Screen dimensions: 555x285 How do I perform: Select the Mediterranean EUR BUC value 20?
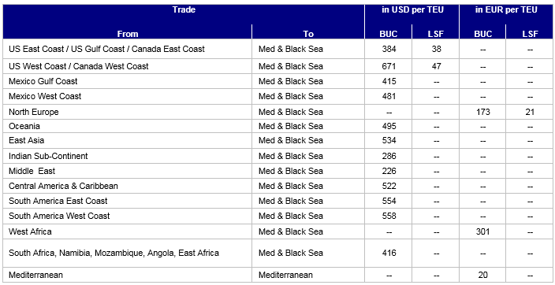(x=482, y=275)
